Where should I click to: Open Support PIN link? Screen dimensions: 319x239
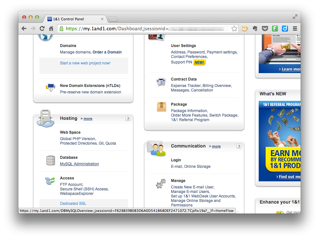click(x=182, y=62)
